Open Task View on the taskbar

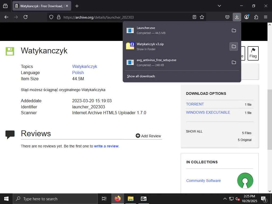104,199
